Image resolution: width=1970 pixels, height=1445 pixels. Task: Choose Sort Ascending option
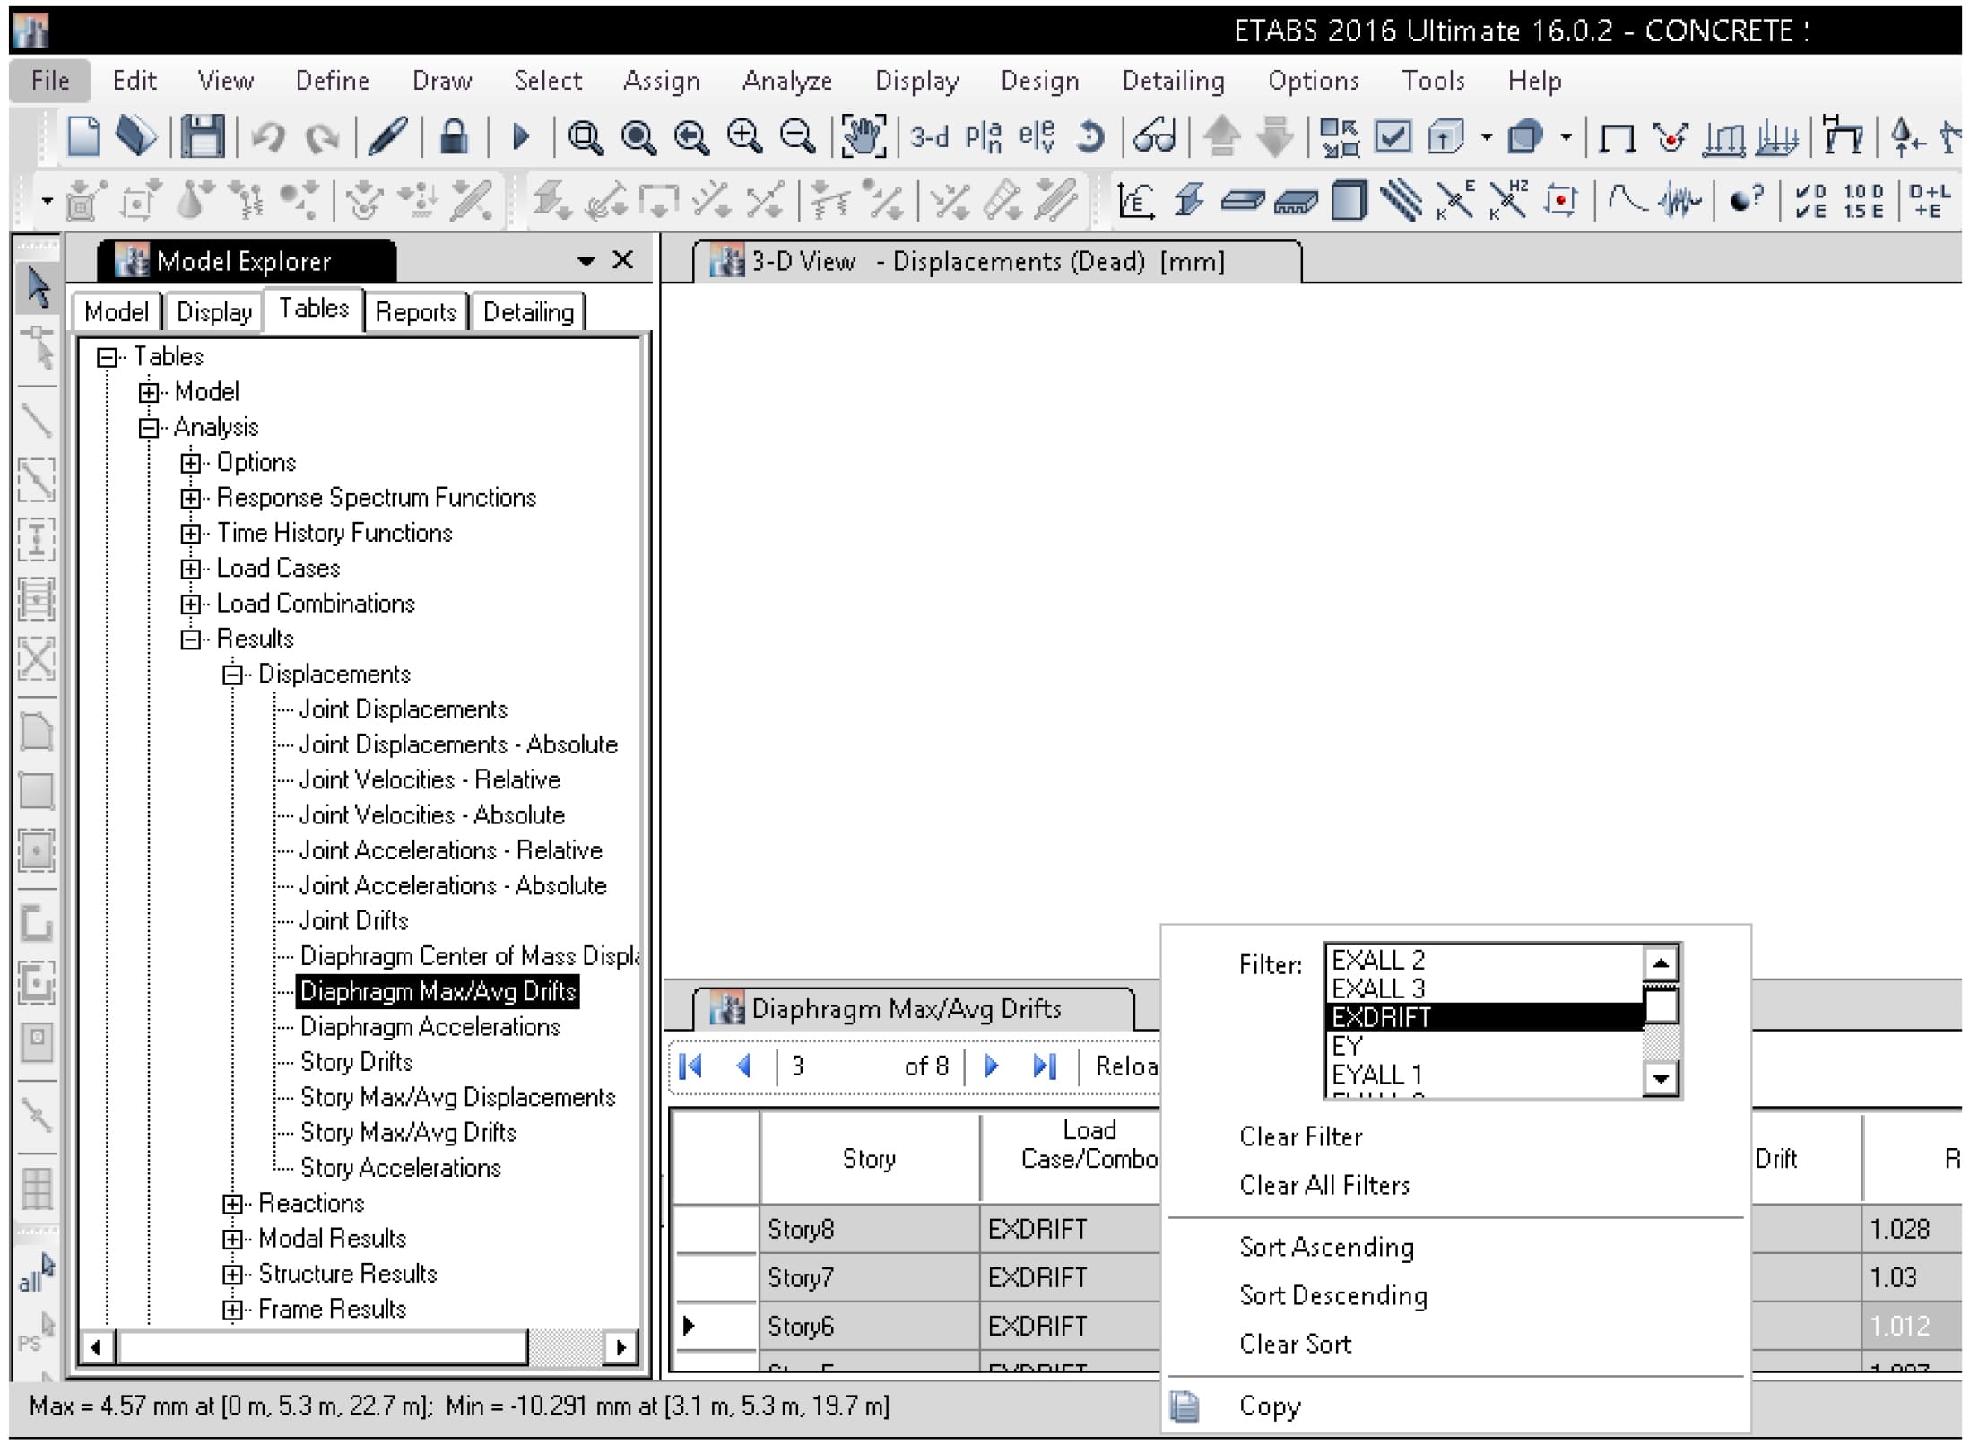(x=1326, y=1247)
